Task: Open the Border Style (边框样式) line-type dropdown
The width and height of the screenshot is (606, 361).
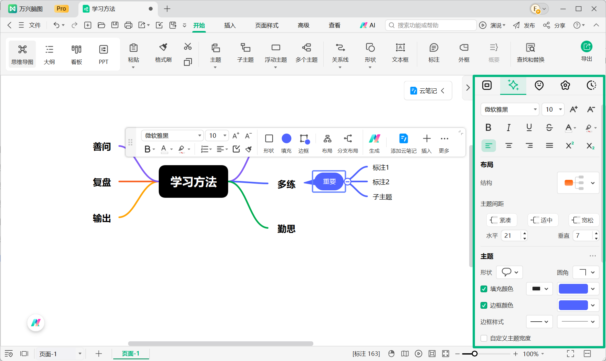Action: [539, 322]
